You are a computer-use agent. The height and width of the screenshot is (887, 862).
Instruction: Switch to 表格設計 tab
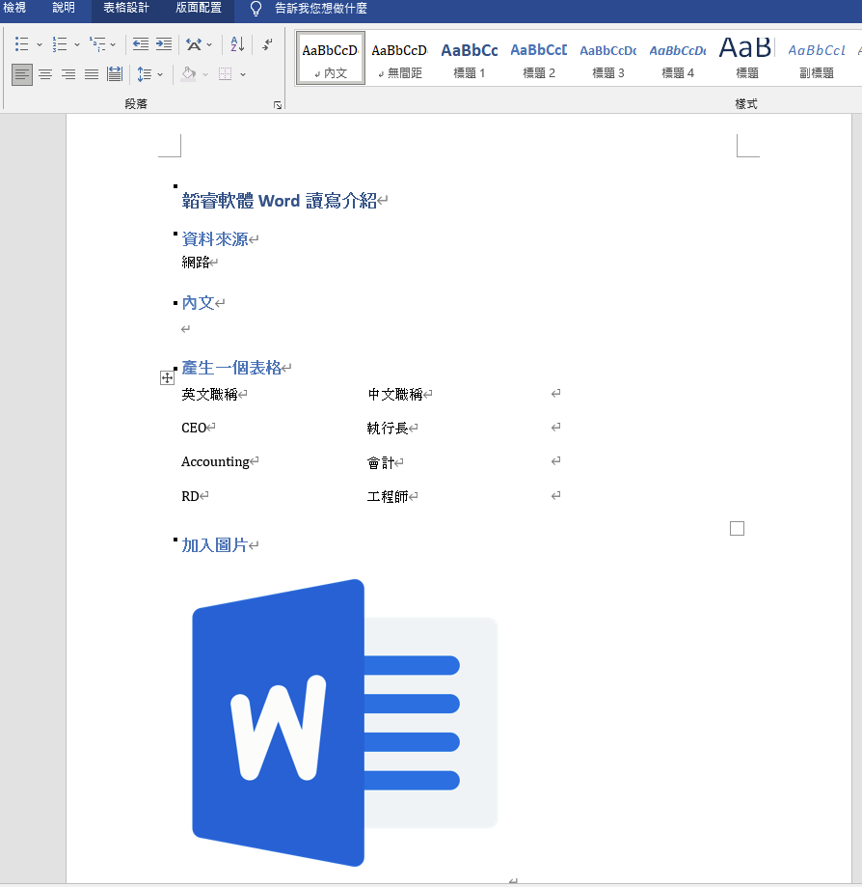tap(126, 9)
